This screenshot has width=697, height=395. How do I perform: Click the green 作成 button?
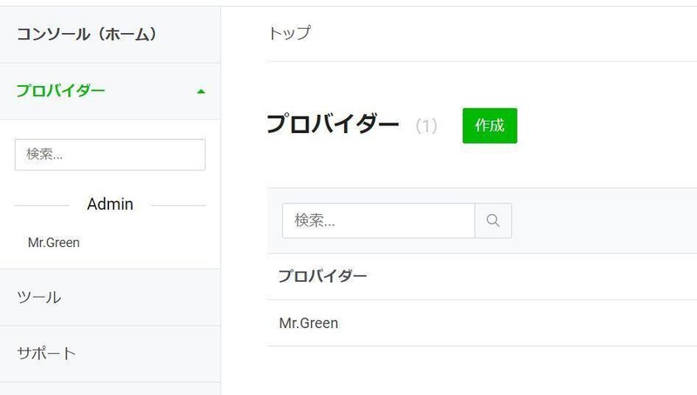coord(490,125)
